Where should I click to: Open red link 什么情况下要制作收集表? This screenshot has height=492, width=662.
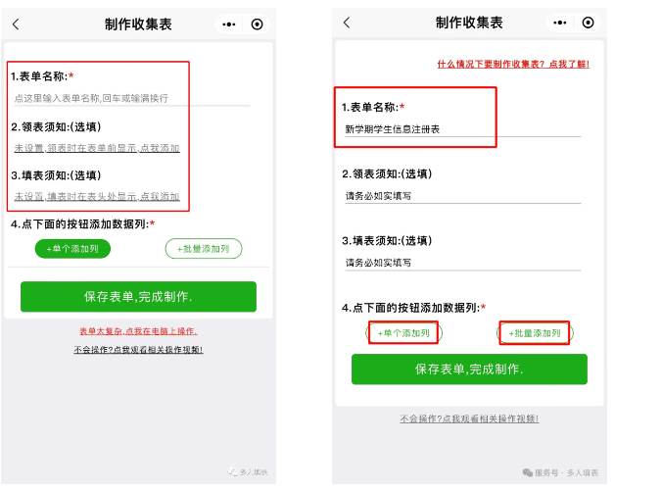513,65
